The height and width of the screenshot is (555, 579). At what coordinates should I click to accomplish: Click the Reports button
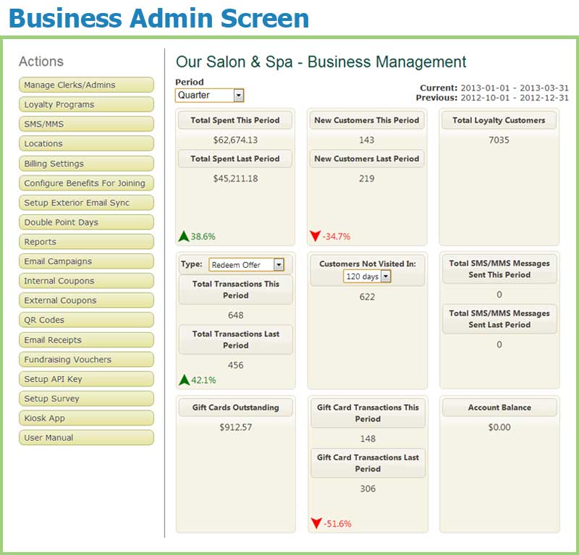[x=86, y=242]
